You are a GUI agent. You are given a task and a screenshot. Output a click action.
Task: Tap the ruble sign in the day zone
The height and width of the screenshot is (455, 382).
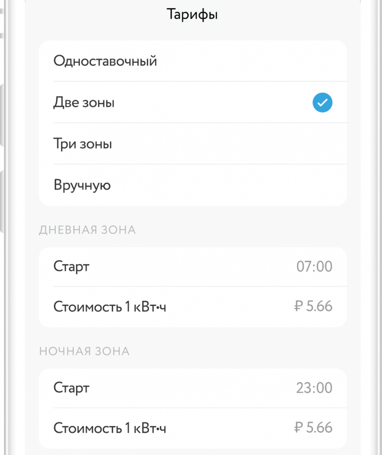point(298,307)
